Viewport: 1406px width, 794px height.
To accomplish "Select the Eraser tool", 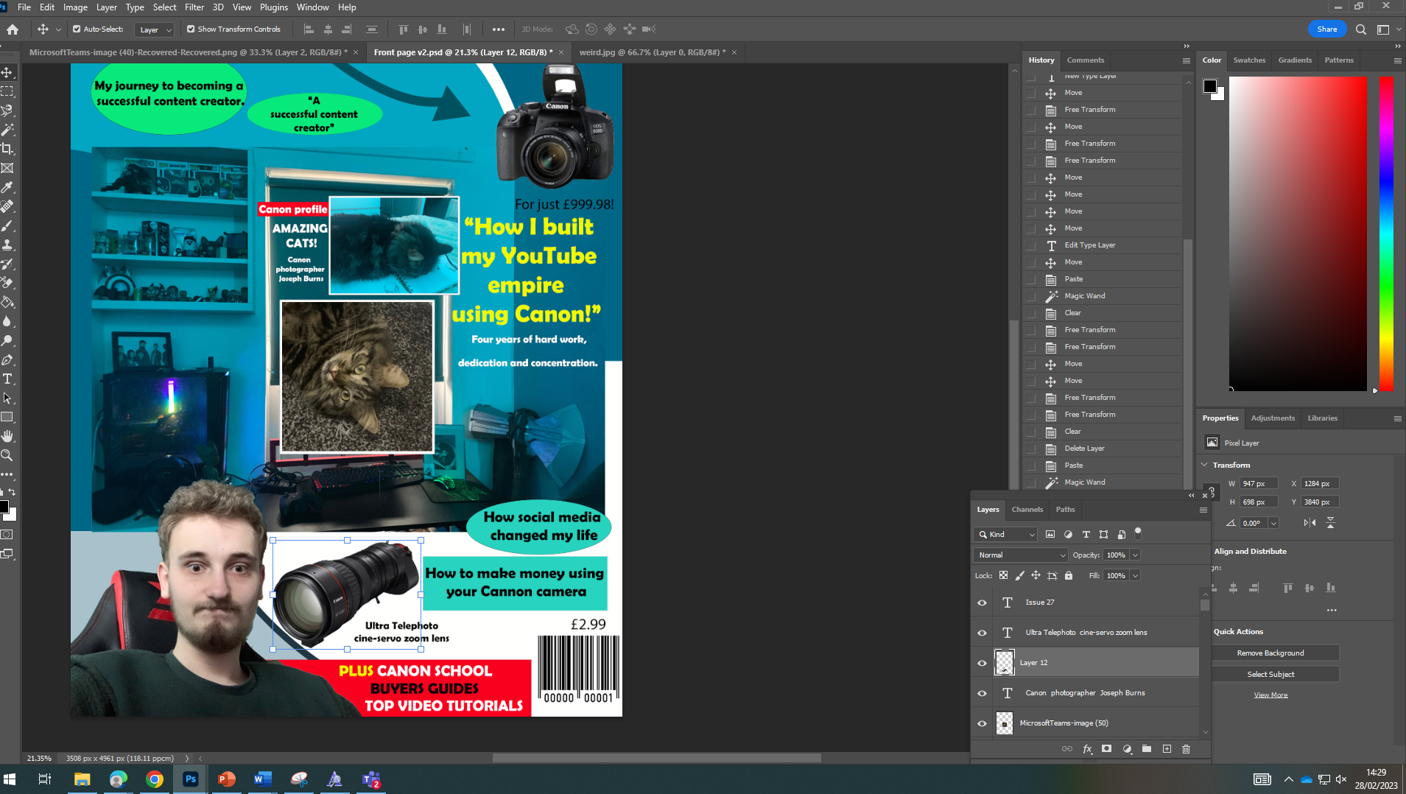I will tap(7, 283).
